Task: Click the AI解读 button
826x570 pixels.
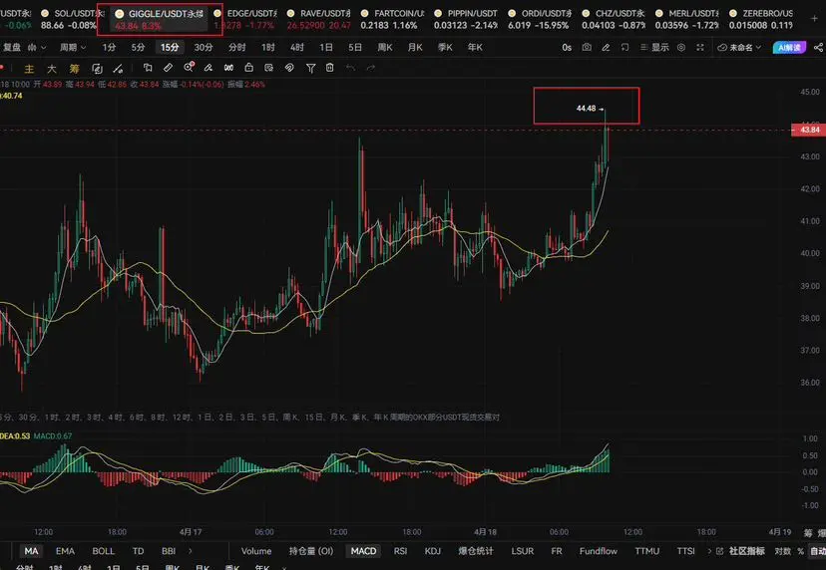Action: click(789, 48)
